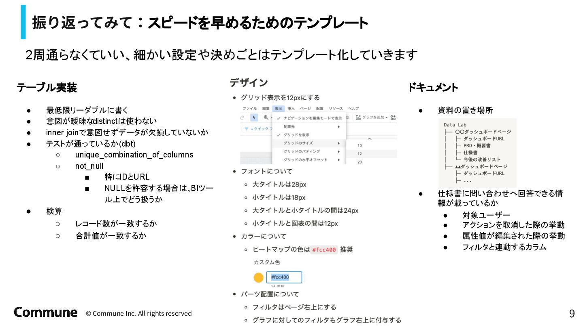Click the filter icon on クイック フィルタ chip
Viewport: 583px width, 327px height.
(x=246, y=129)
